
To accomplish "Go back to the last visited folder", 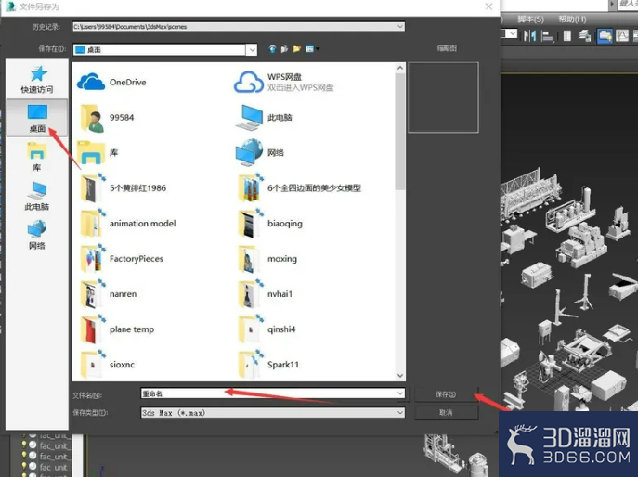I will [272, 49].
